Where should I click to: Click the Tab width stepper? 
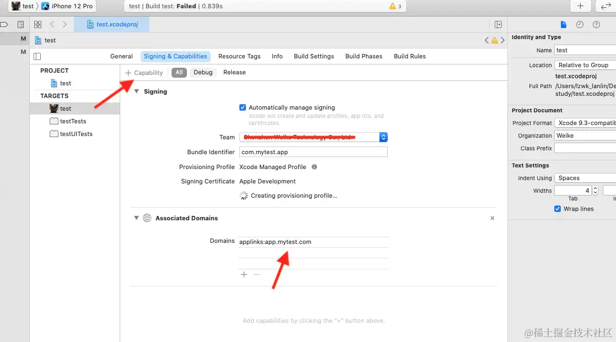pyautogui.click(x=595, y=191)
